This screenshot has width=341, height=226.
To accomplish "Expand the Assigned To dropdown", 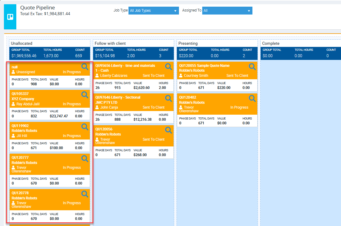I will [x=227, y=11].
